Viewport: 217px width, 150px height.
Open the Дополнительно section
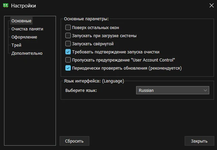[x=27, y=53]
